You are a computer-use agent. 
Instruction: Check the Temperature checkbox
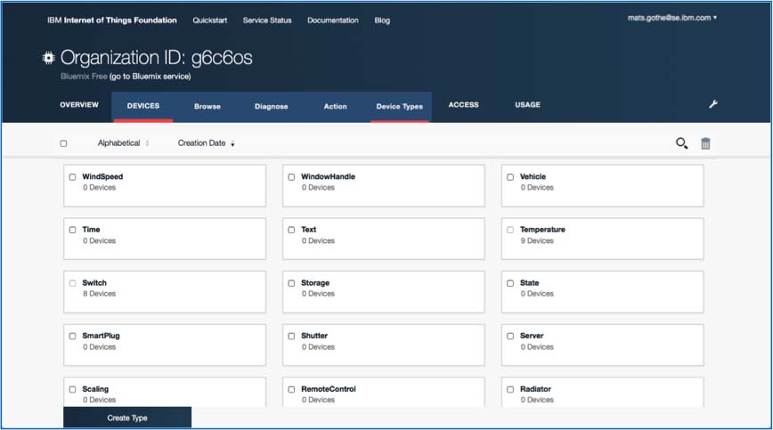click(510, 230)
